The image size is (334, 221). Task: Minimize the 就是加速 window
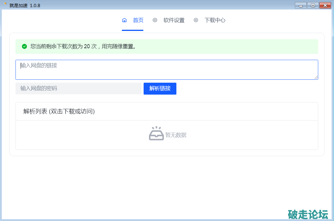(x=301, y=5)
